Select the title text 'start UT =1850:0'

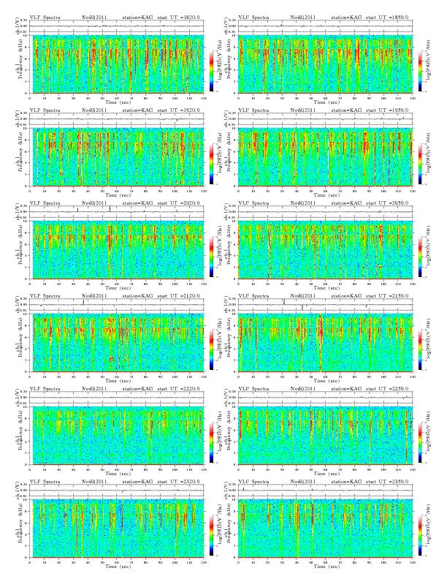pos(387,18)
